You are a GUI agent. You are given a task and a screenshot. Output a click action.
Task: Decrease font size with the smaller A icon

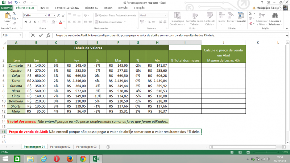click(63, 16)
